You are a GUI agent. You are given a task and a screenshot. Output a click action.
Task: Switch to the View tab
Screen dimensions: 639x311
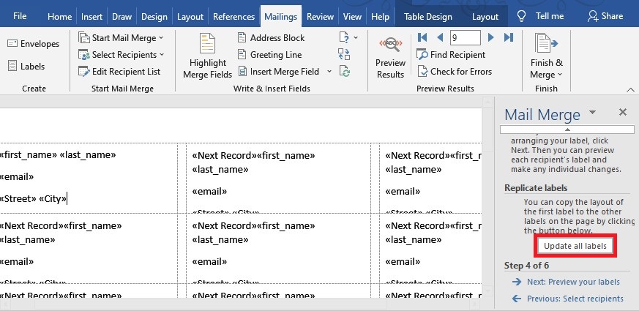click(352, 17)
